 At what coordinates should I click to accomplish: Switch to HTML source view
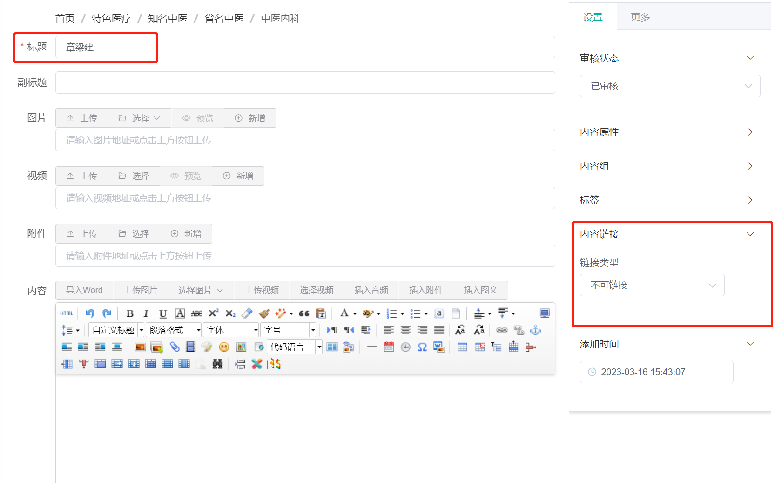(66, 313)
